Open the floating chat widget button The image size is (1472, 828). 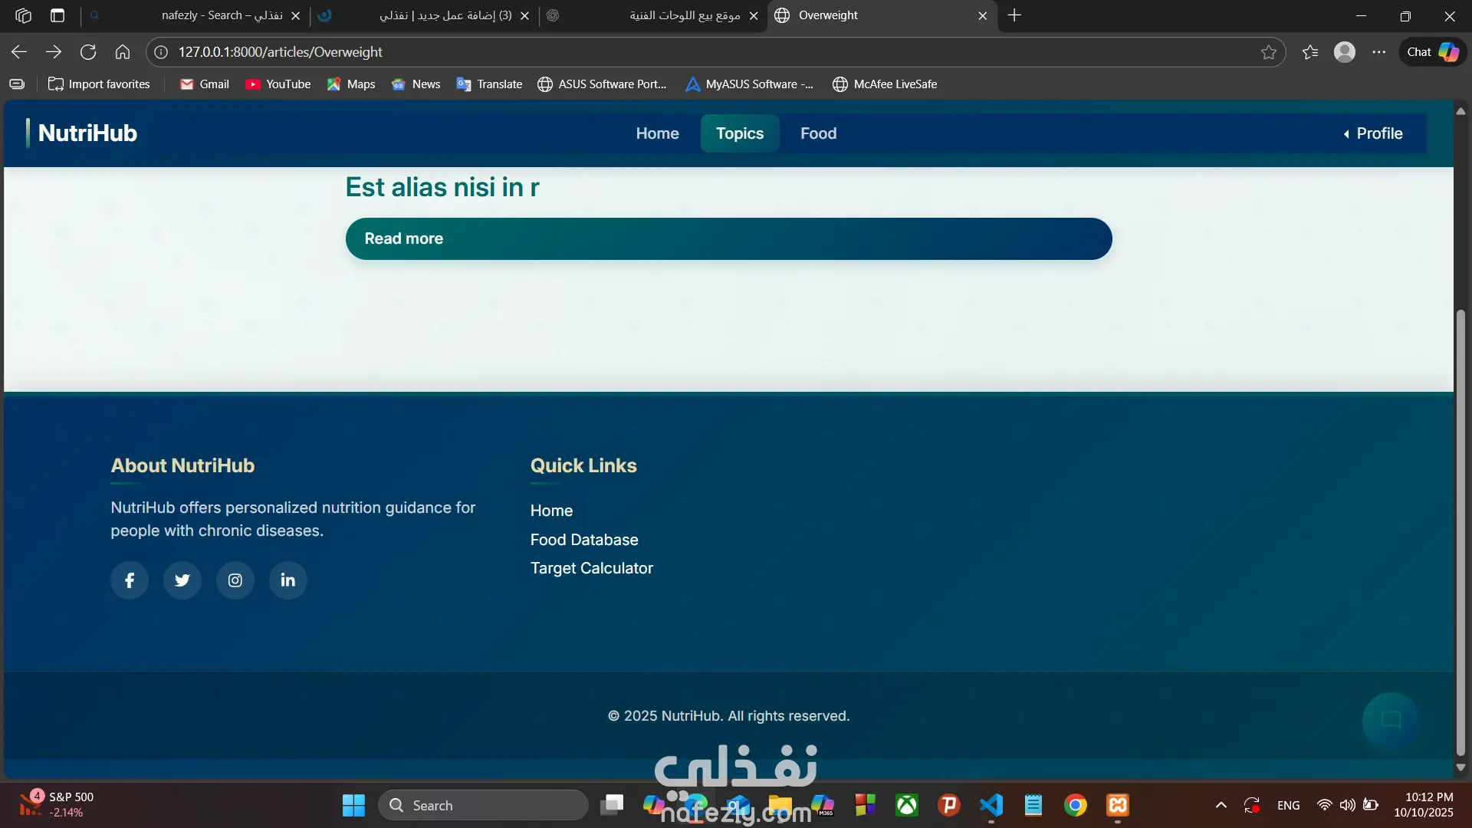tap(1391, 720)
